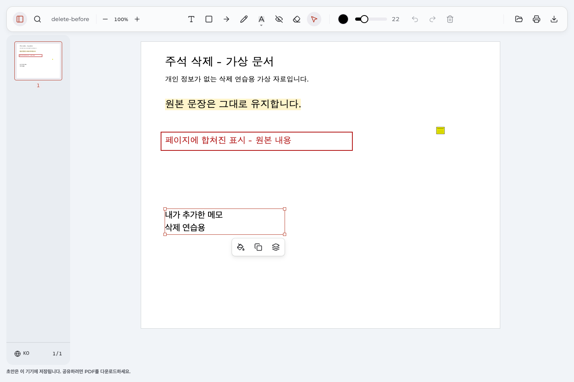Download the PDF
Viewport: 574px width, 382px height.
(554, 19)
